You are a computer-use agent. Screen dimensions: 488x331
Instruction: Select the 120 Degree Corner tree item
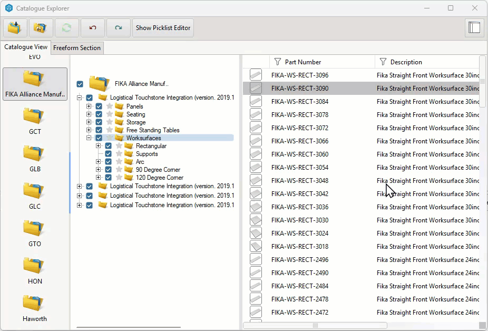click(x=160, y=178)
